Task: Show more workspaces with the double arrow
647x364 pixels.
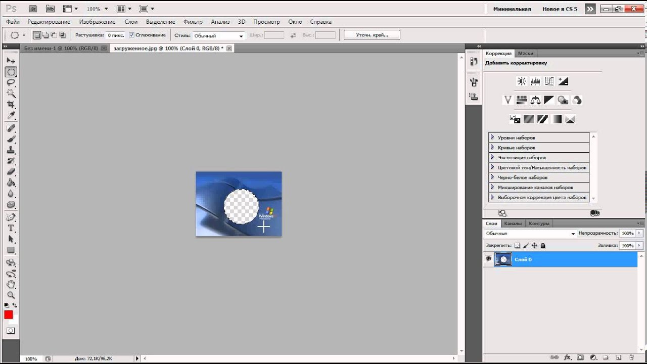Action: (x=590, y=9)
